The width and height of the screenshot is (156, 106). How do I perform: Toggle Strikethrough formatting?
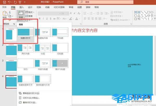tap(54, 19)
